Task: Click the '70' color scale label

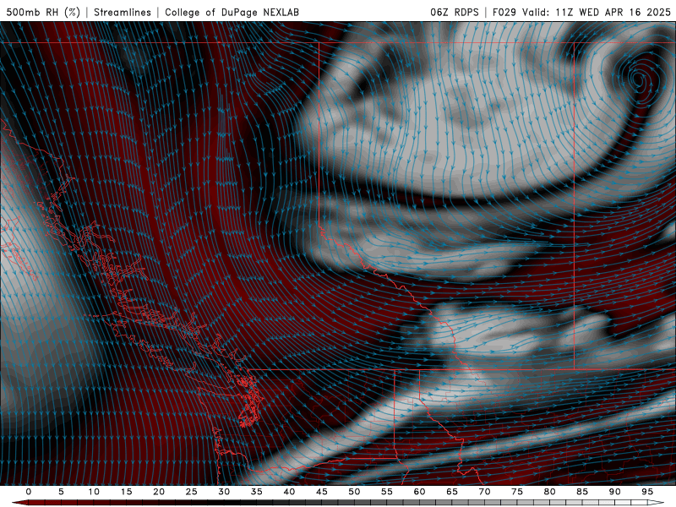Action: click(484, 492)
